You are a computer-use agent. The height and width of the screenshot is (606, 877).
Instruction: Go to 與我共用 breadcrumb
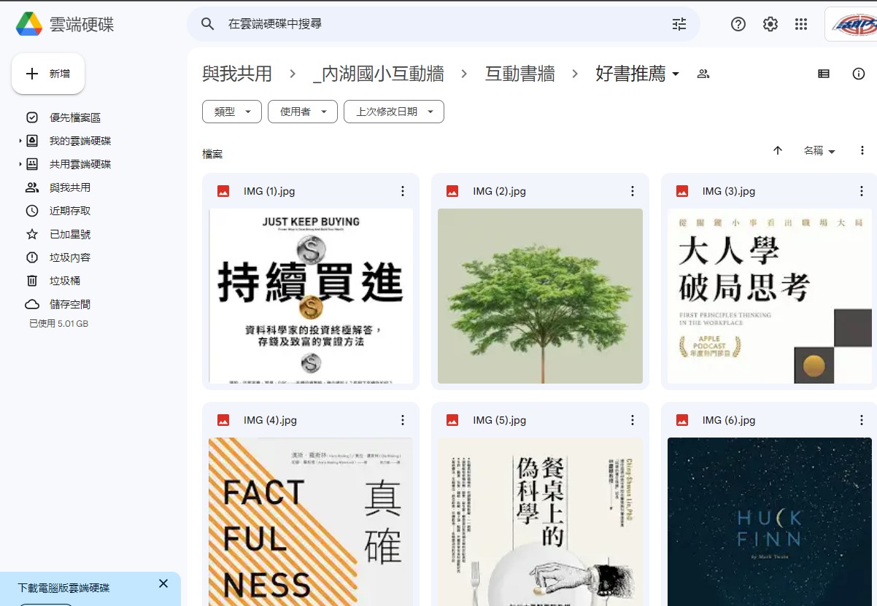(x=237, y=74)
